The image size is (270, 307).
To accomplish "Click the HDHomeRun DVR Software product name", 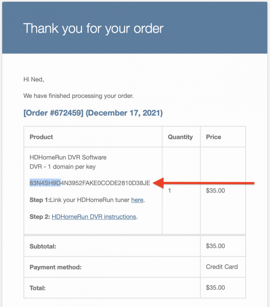I will pos(68,157).
